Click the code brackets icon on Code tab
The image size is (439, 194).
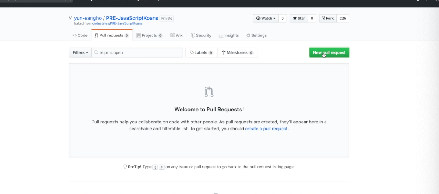click(75, 35)
